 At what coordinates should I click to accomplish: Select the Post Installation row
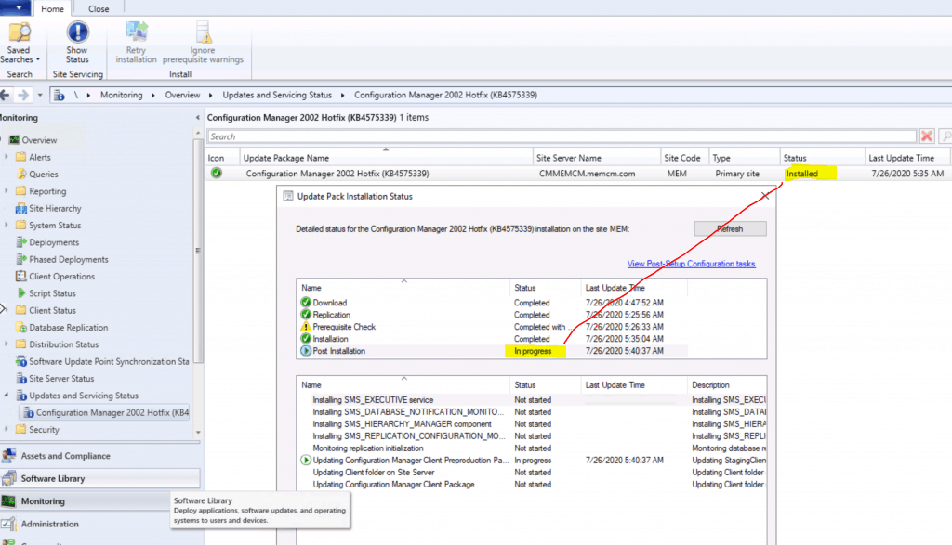(492, 350)
